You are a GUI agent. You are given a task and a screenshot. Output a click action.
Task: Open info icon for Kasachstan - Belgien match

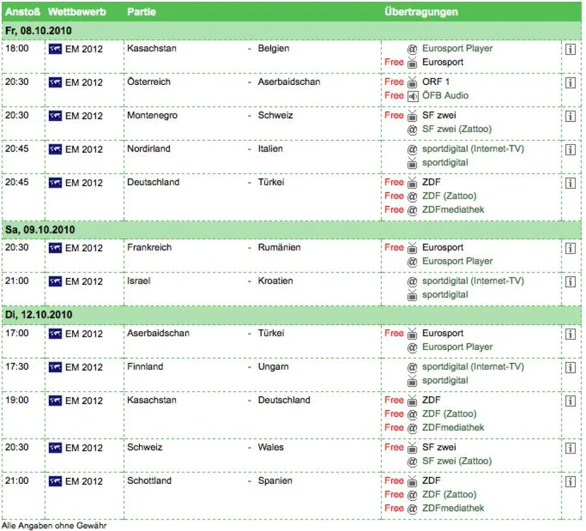coord(570,49)
